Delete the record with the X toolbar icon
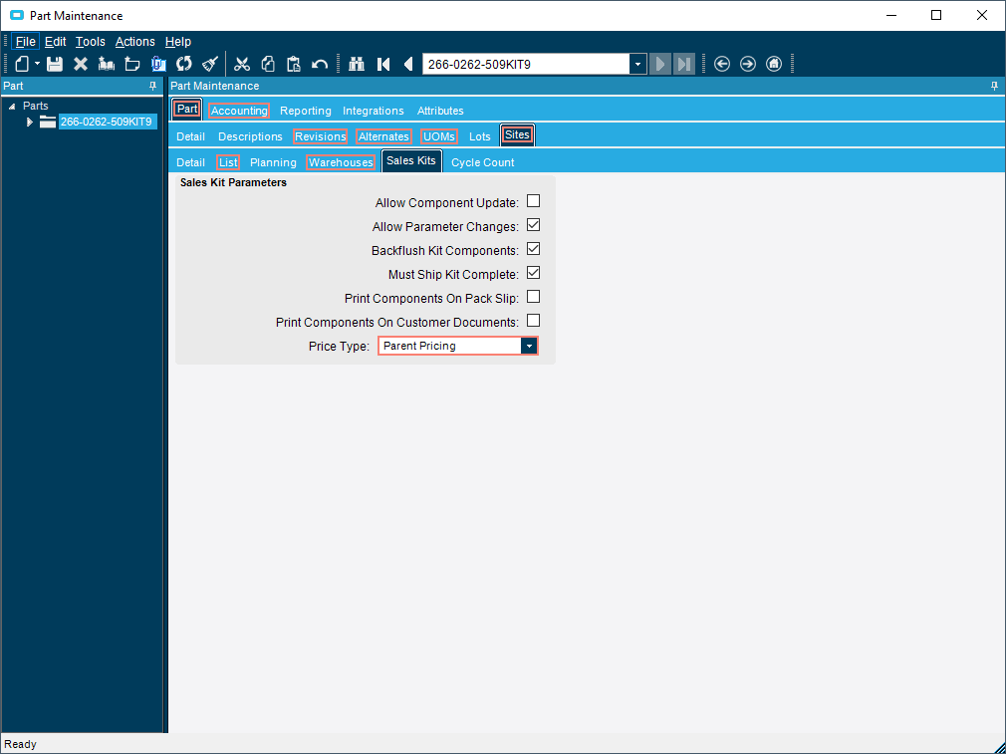This screenshot has height=754, width=1006. tap(81, 64)
